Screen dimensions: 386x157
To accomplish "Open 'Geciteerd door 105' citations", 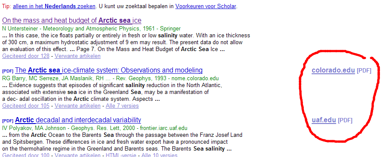I will click(26, 106).
